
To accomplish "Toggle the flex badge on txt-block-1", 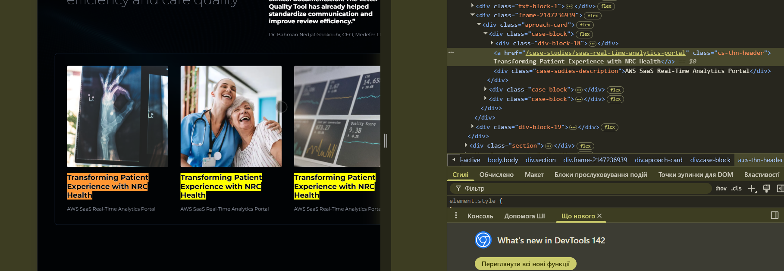I will tap(606, 6).
